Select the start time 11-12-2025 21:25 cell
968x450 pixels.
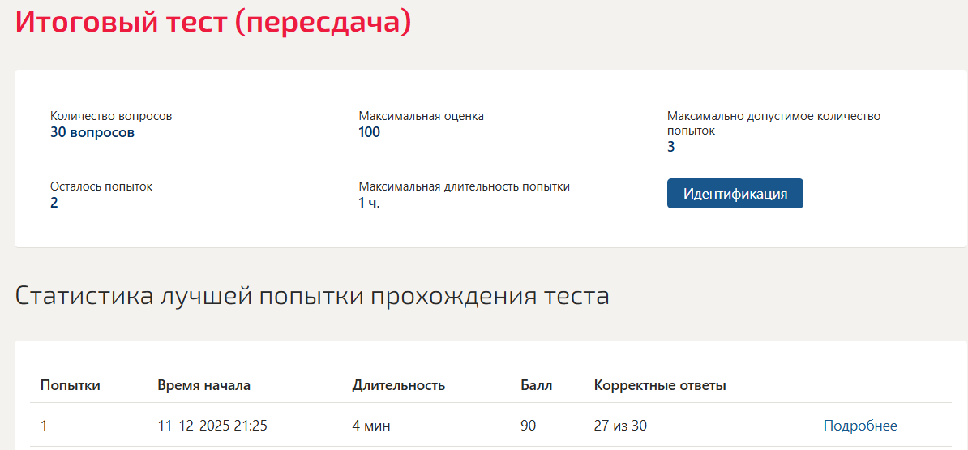[212, 426]
